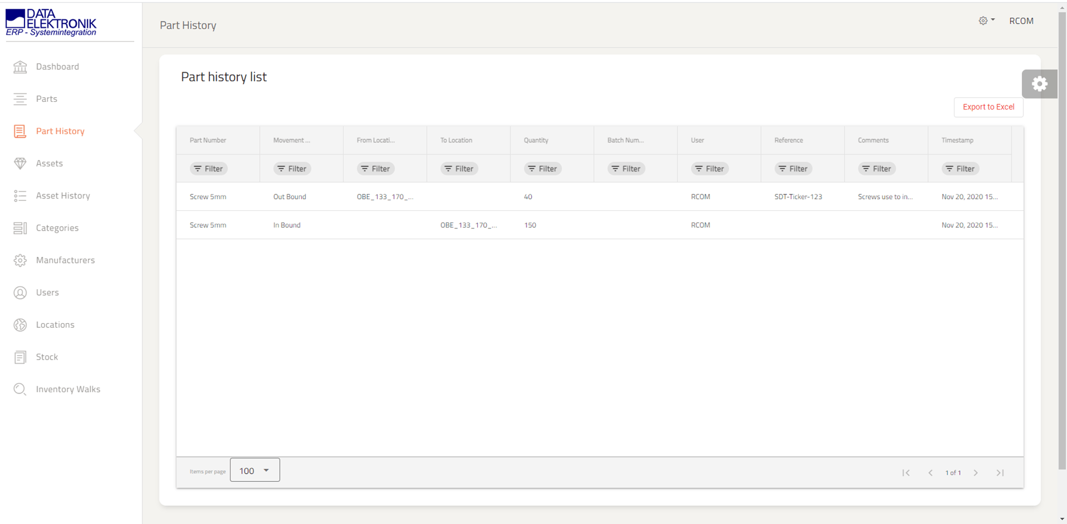Open the Assets menu item
The width and height of the screenshot is (1067, 524).
click(x=49, y=163)
